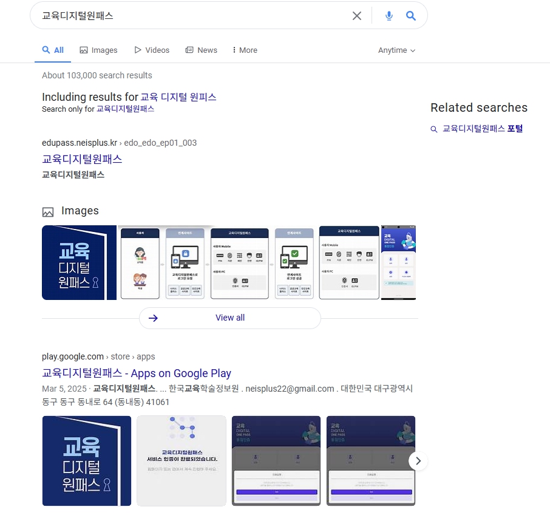Click the Mar 5, 2025 result snippet
Image resolution: width=550 pixels, height=521 pixels.
[x=227, y=395]
